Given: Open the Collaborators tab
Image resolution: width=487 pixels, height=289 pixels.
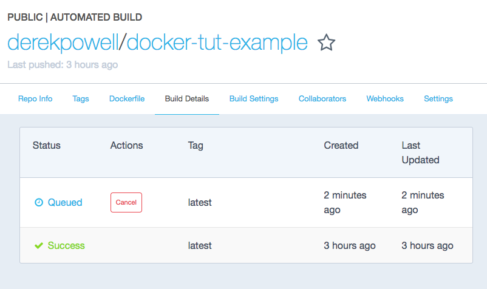Looking at the screenshot, I should [x=322, y=99].
